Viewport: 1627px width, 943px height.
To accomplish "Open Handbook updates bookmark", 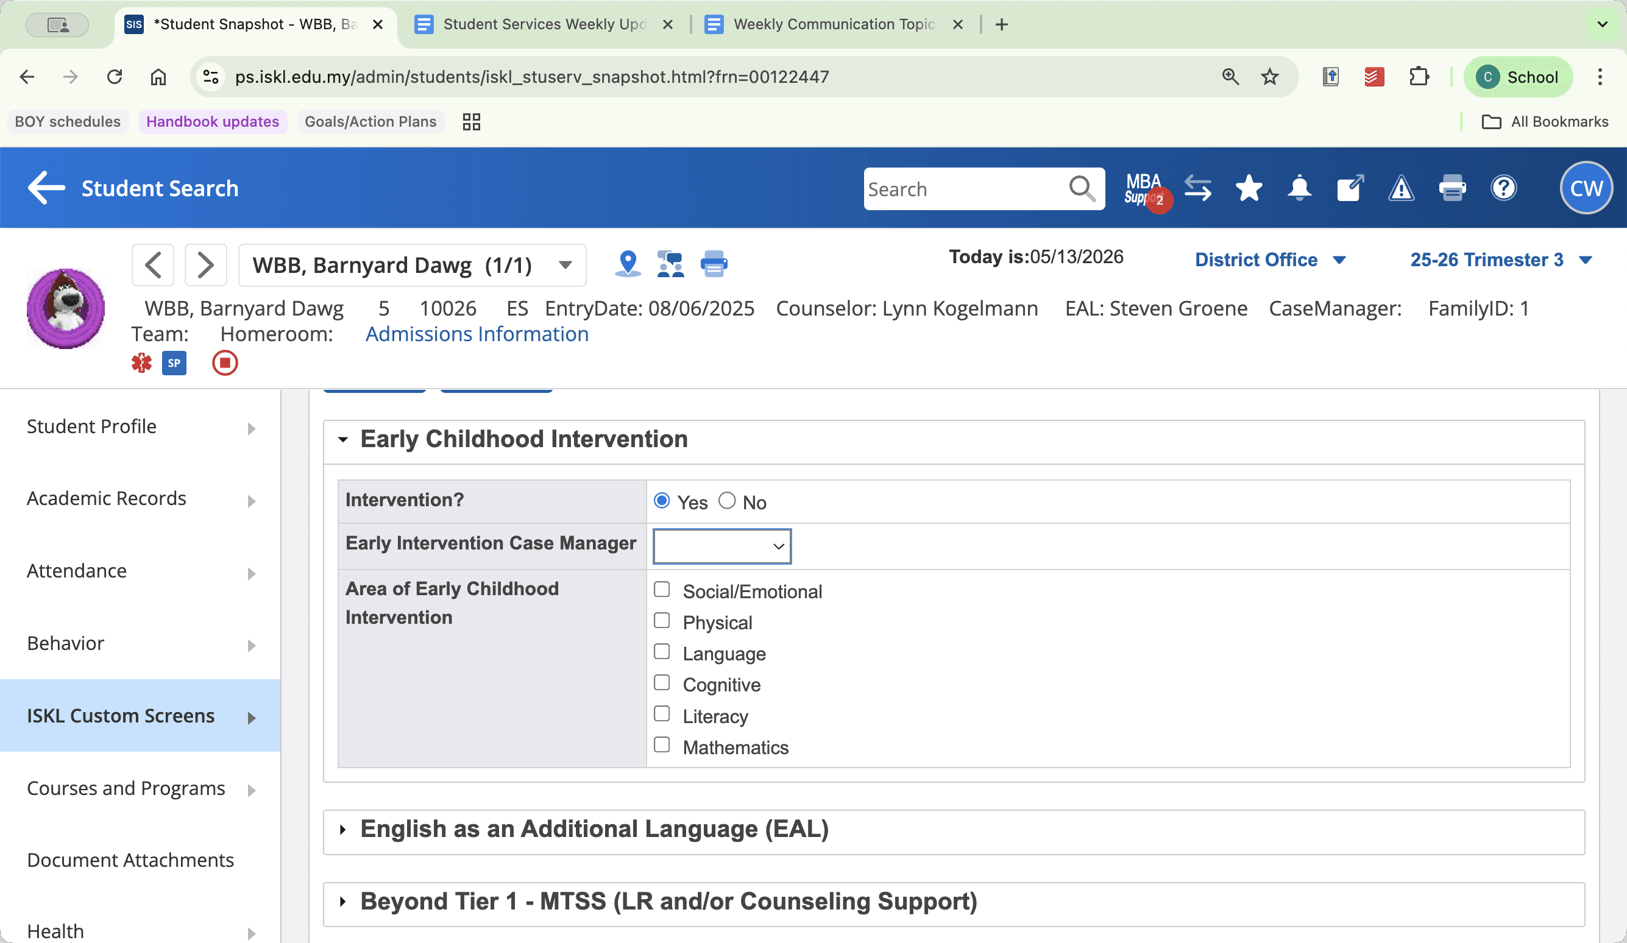I will click(213, 121).
